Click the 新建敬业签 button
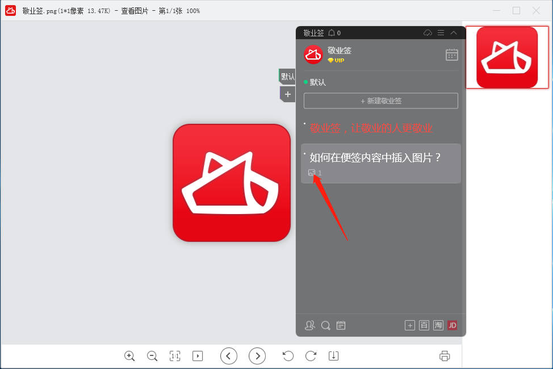This screenshot has width=553, height=369. click(x=381, y=101)
